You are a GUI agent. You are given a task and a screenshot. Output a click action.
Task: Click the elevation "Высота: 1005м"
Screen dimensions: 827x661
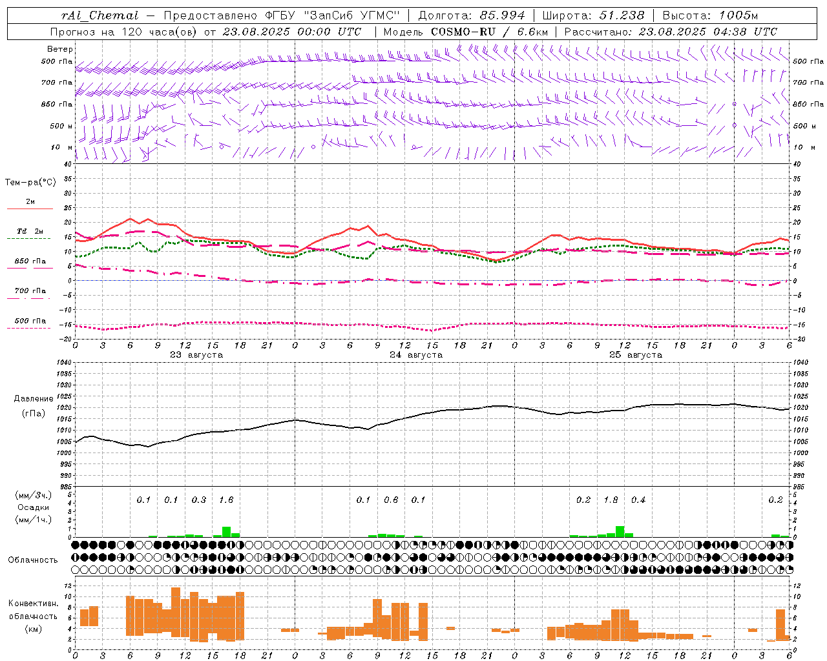point(710,15)
